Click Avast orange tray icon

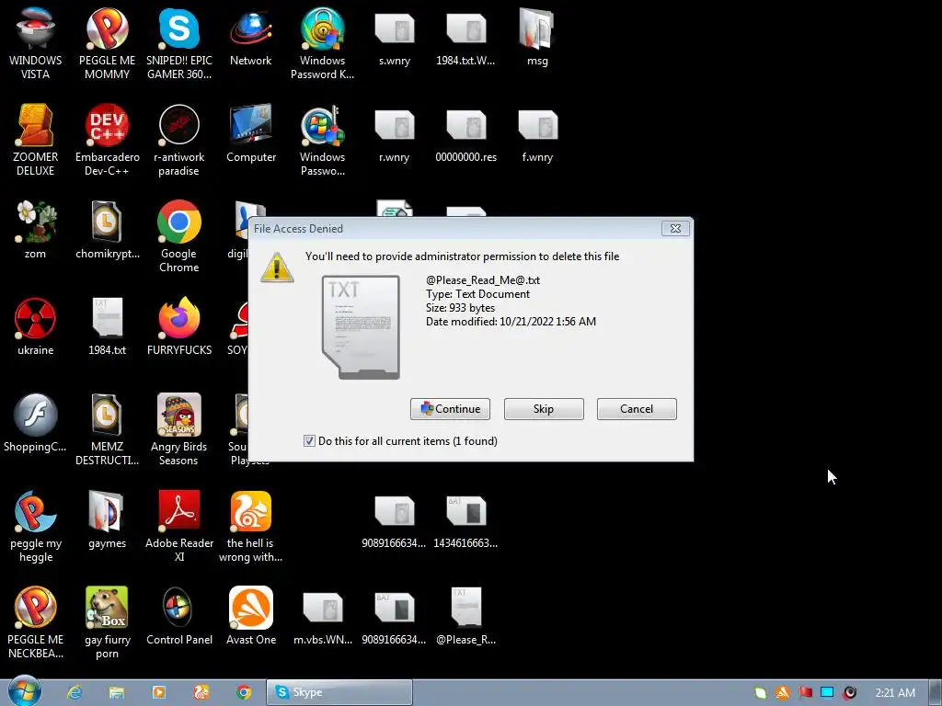click(x=783, y=693)
